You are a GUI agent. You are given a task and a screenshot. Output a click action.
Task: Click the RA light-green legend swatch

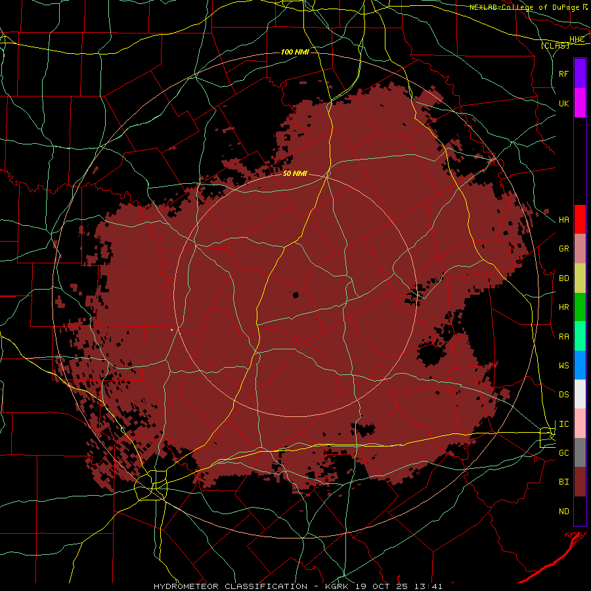point(580,336)
